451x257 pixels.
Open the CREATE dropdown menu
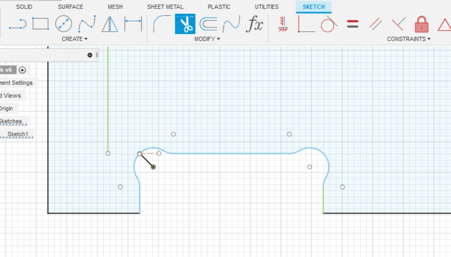(74, 39)
